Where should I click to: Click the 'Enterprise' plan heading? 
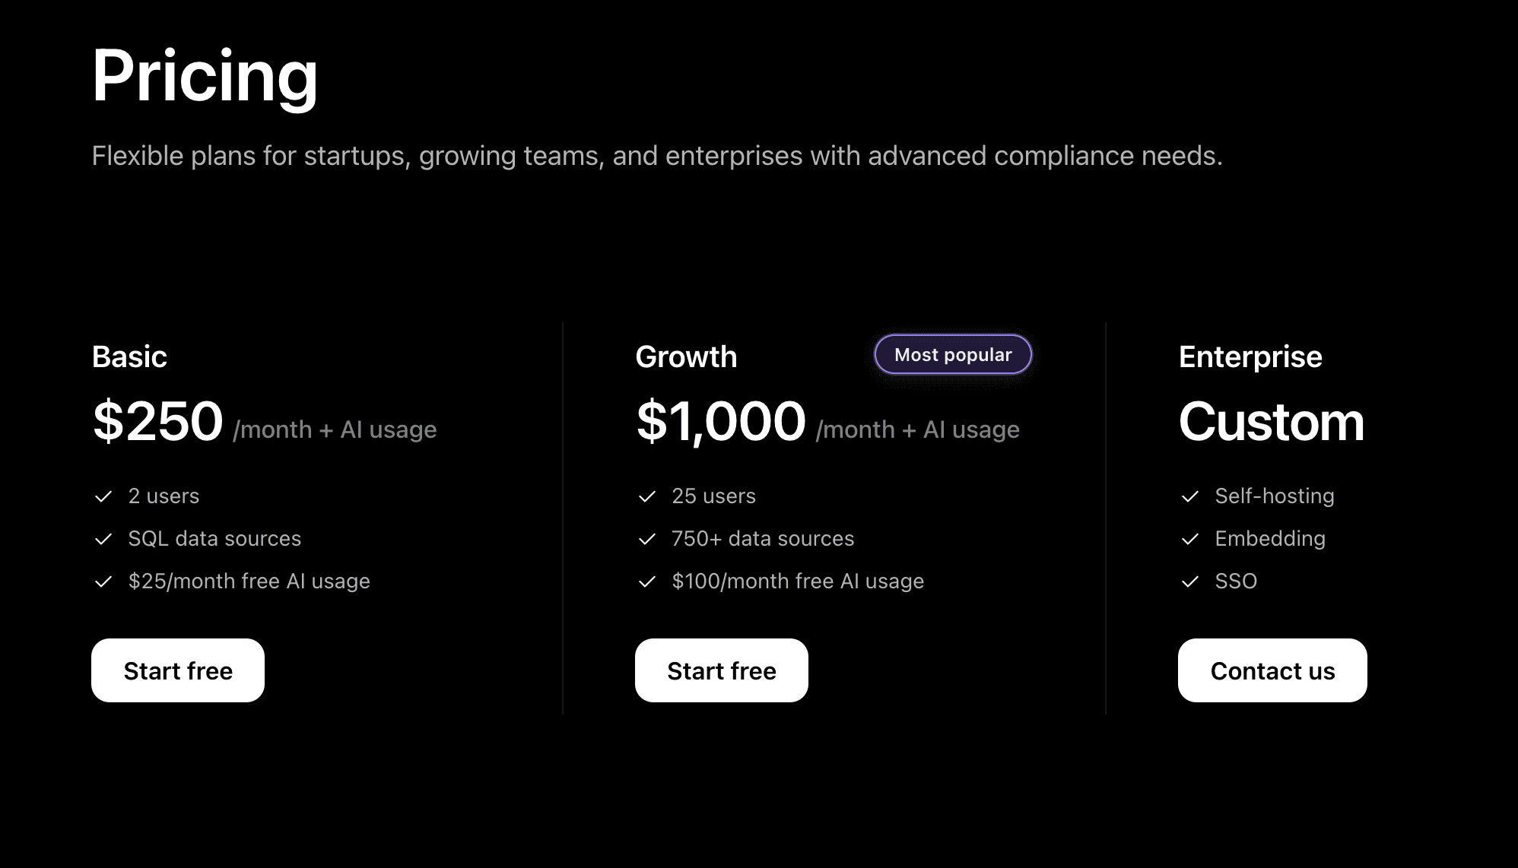point(1250,356)
